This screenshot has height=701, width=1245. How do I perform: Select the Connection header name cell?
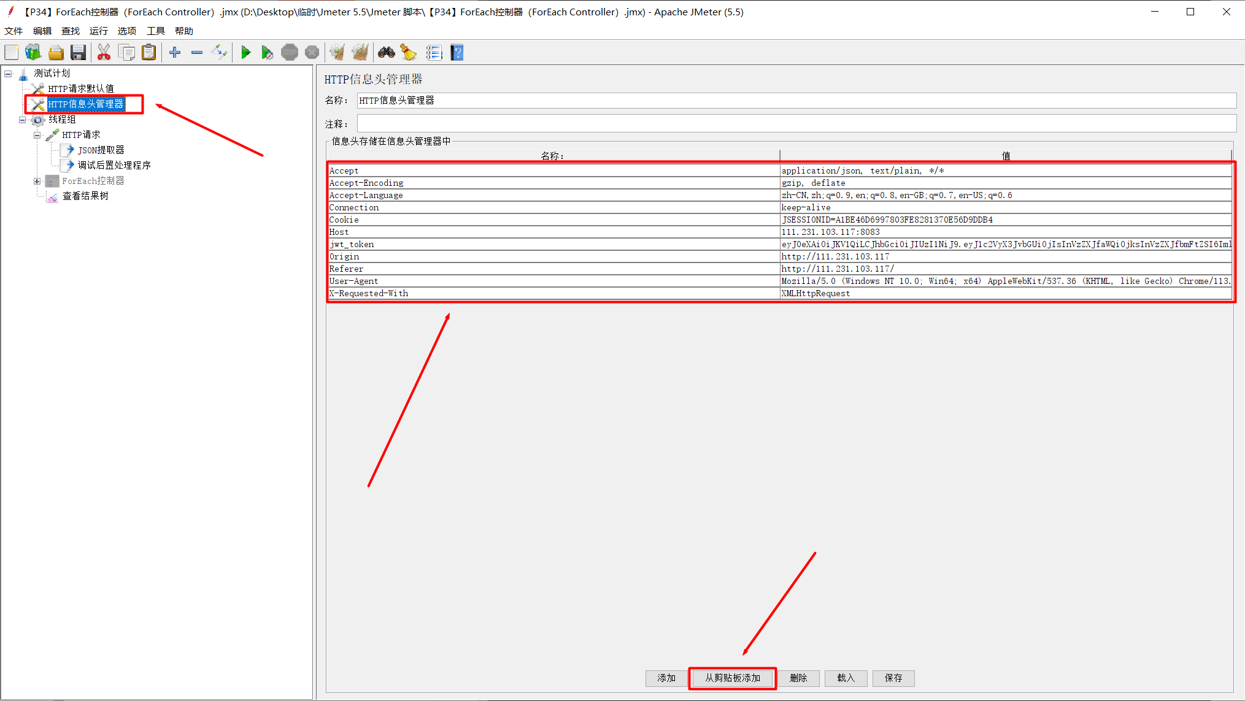553,208
